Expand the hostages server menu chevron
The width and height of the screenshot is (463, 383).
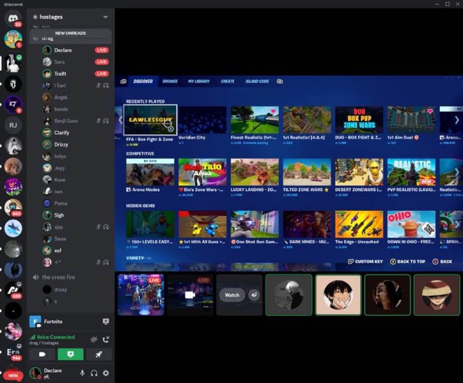(105, 17)
